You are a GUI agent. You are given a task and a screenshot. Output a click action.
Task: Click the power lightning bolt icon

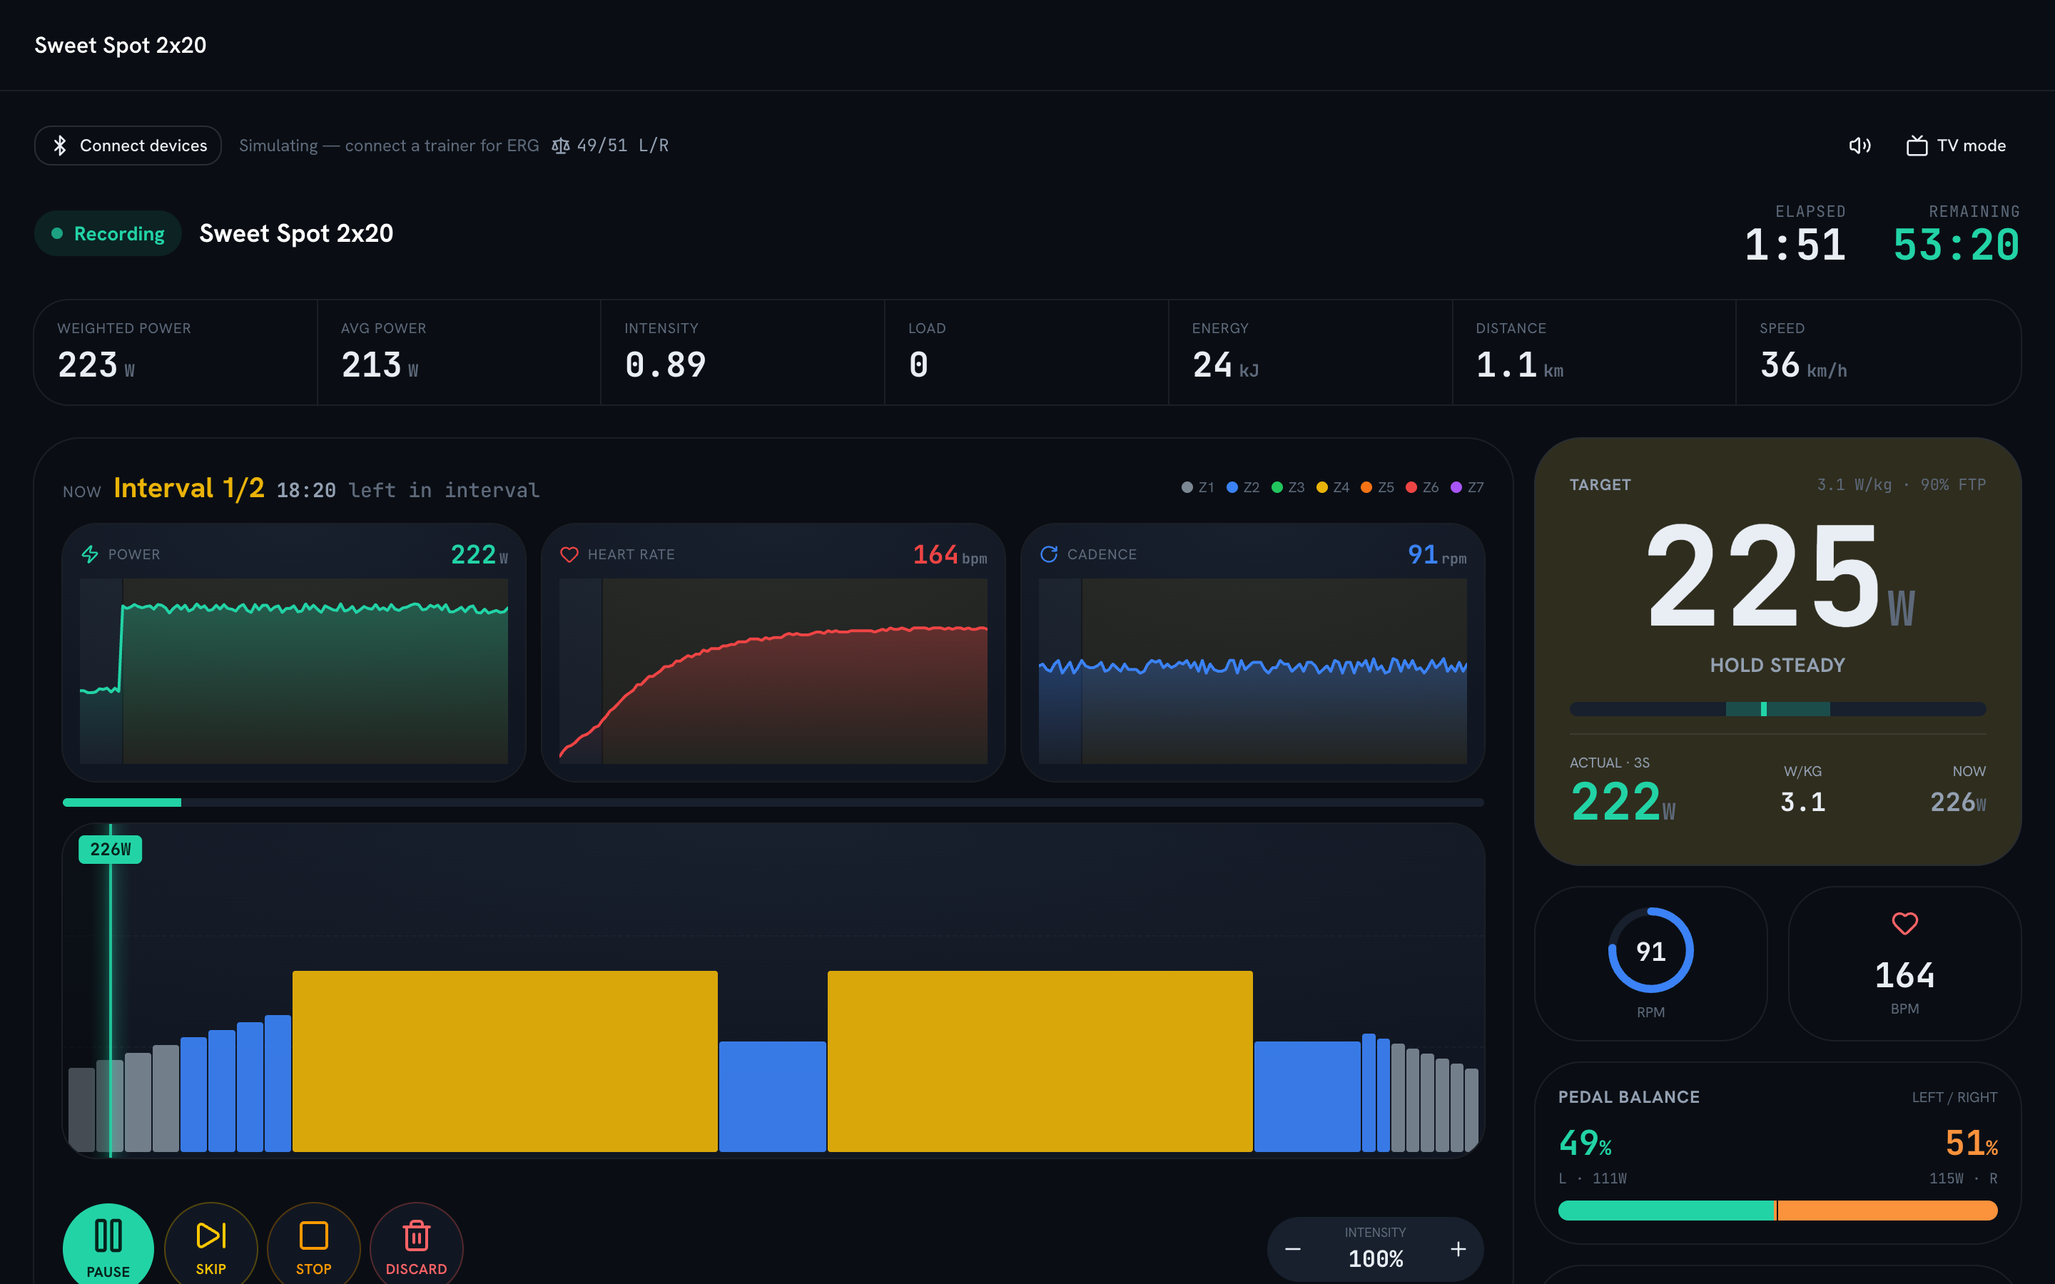tap(90, 554)
